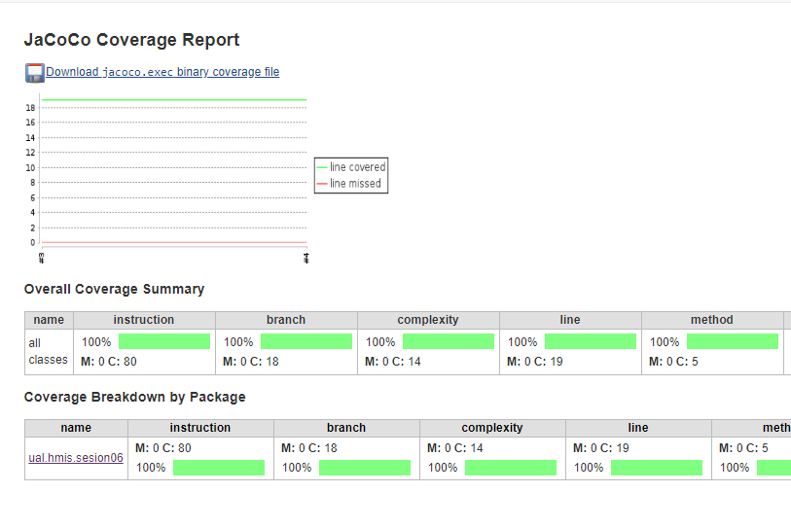Click 'name' header in Package Breakdown table
This screenshot has height=527, width=791.
click(76, 428)
